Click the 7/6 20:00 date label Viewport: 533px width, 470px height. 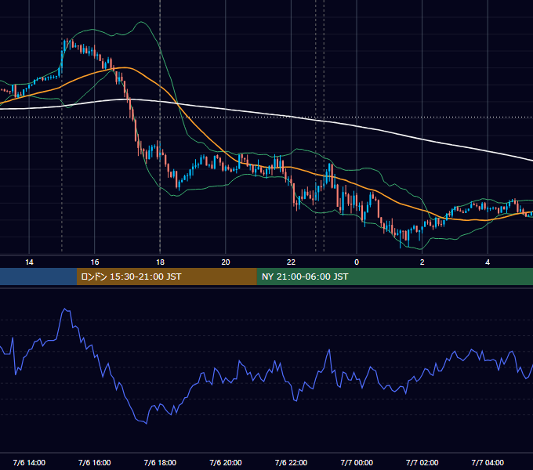(226, 462)
